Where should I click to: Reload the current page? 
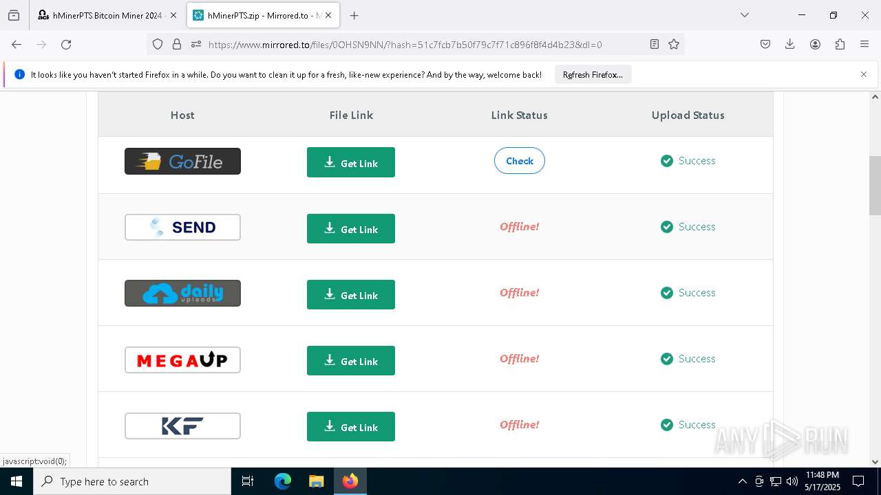coord(66,44)
